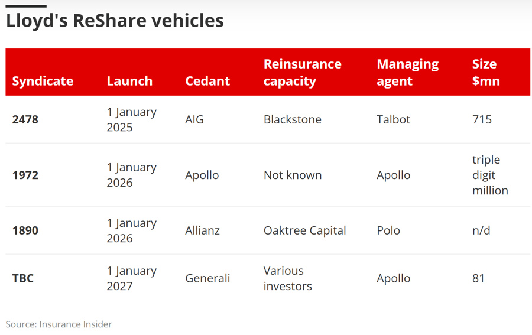
Task: Click the Cedant column header
Action: pyautogui.click(x=207, y=81)
